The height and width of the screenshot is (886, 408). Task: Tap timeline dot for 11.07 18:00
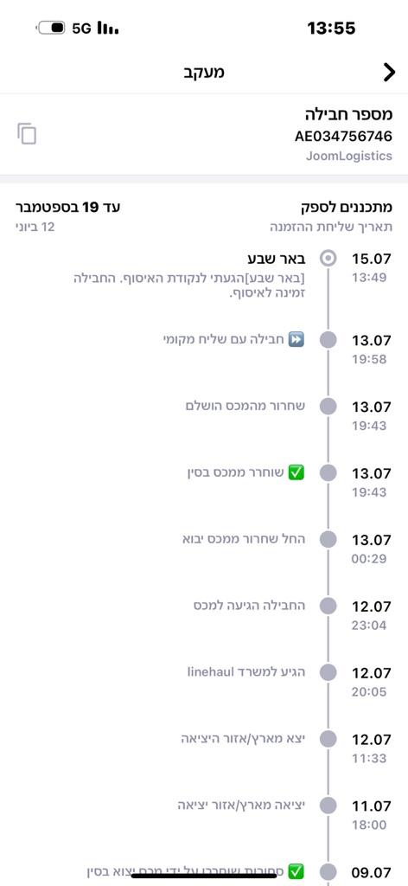(328, 806)
